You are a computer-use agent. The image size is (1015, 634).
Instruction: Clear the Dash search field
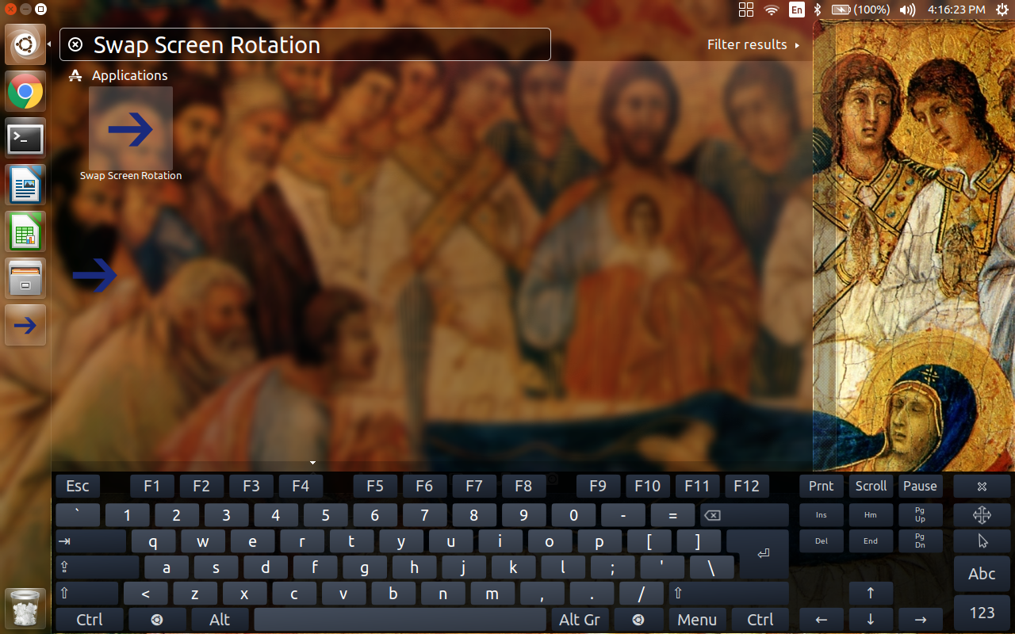[75, 44]
